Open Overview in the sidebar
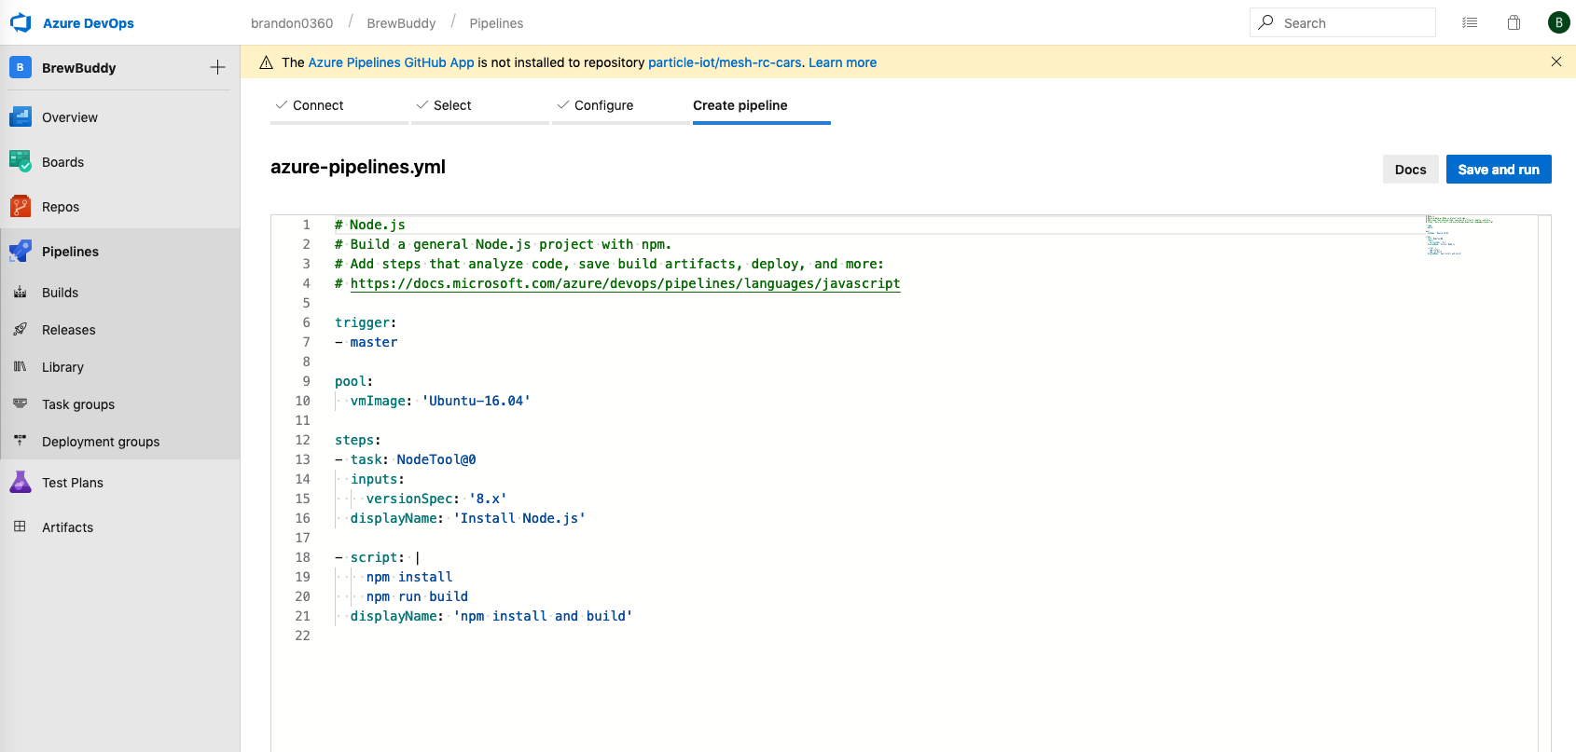This screenshot has height=752, width=1576. point(120,117)
